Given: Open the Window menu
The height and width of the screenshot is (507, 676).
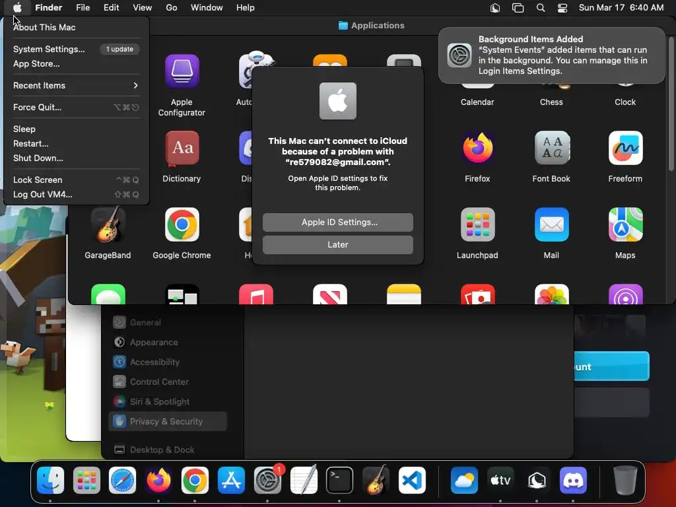Looking at the screenshot, I should pyautogui.click(x=207, y=8).
